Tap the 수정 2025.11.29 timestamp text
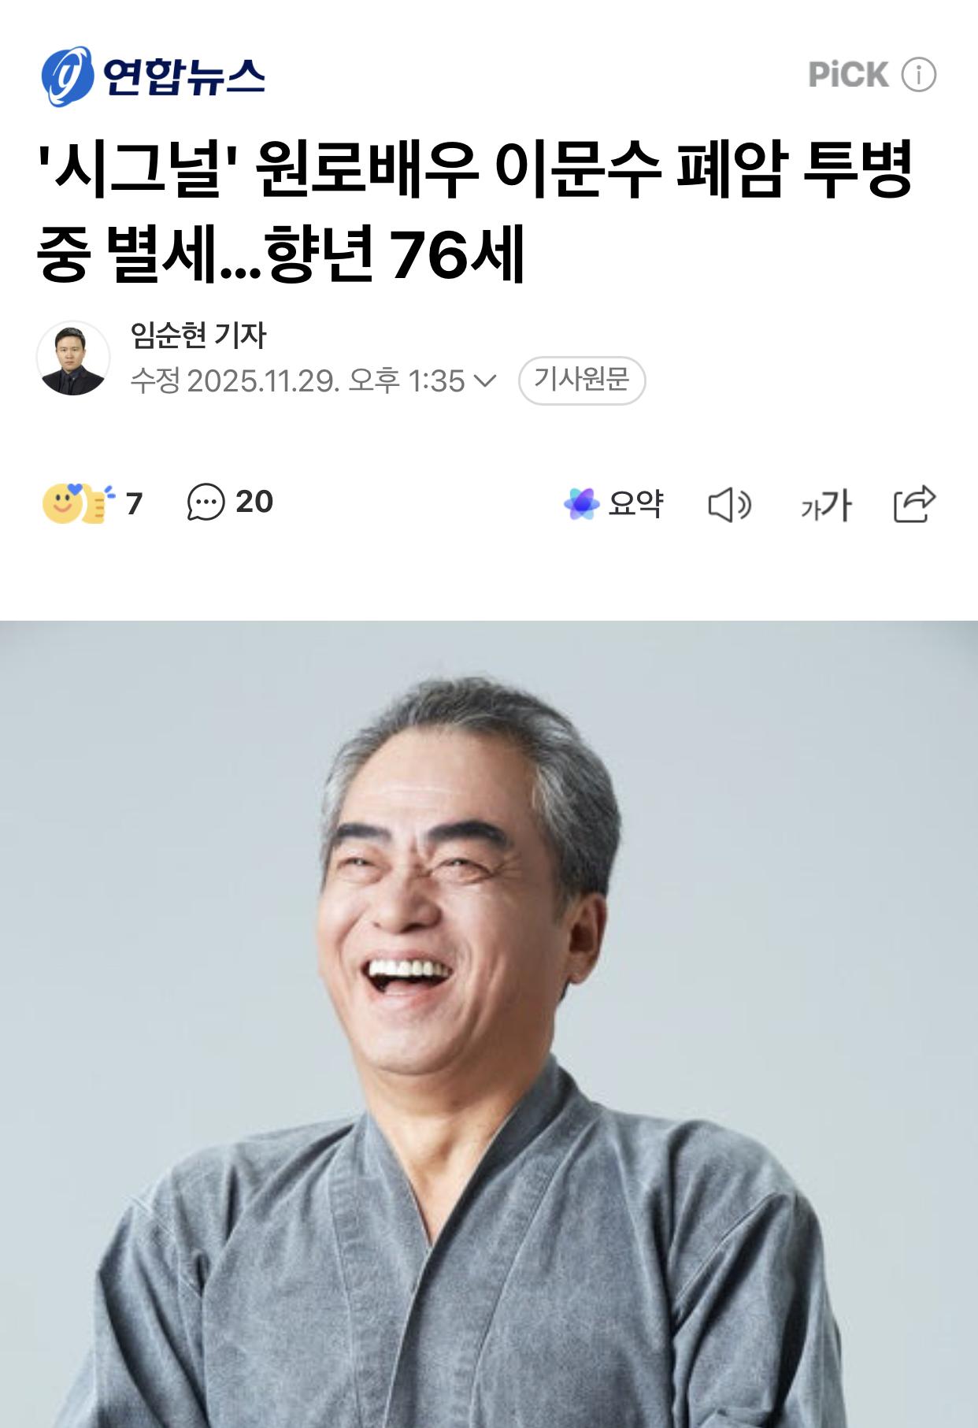Screen dimensions: 978x1428 (x=298, y=381)
